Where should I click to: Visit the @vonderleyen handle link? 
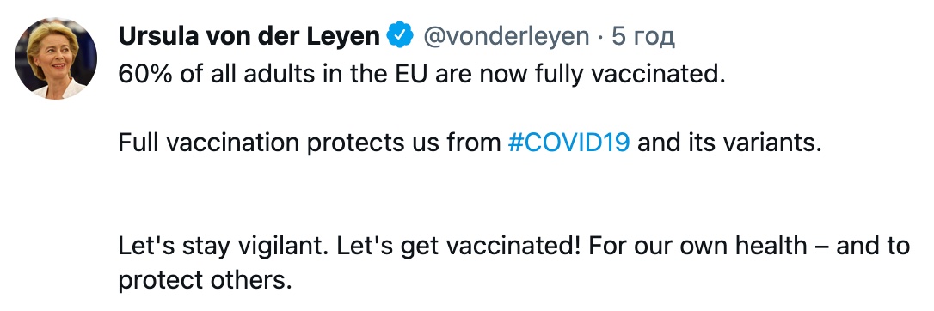coord(506,37)
